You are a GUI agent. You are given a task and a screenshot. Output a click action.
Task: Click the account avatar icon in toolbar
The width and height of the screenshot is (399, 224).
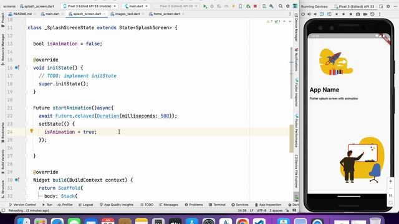[295, 6]
